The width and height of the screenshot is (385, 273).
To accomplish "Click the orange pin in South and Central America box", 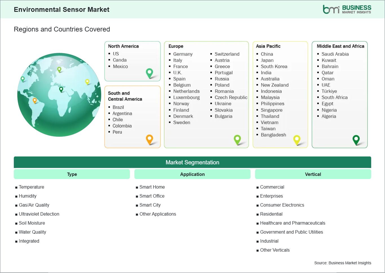I will coord(149,139).
